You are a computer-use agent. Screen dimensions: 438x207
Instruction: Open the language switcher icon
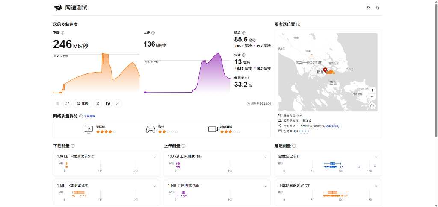368,8
